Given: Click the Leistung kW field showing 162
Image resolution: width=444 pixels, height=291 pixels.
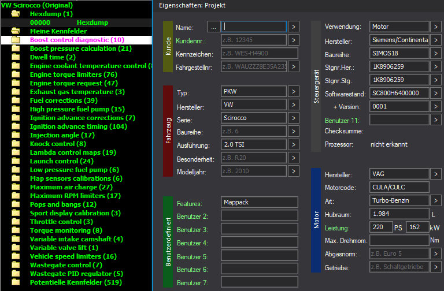Looking at the screenshot, I should pyautogui.click(x=417, y=227).
